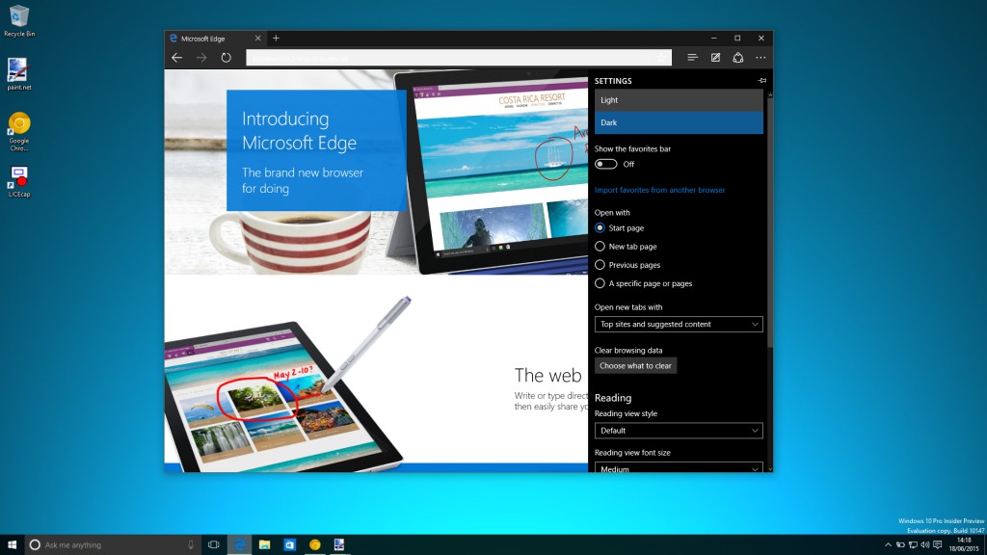Click the paint.net taskbar icon
The width and height of the screenshot is (987, 555).
339,545
